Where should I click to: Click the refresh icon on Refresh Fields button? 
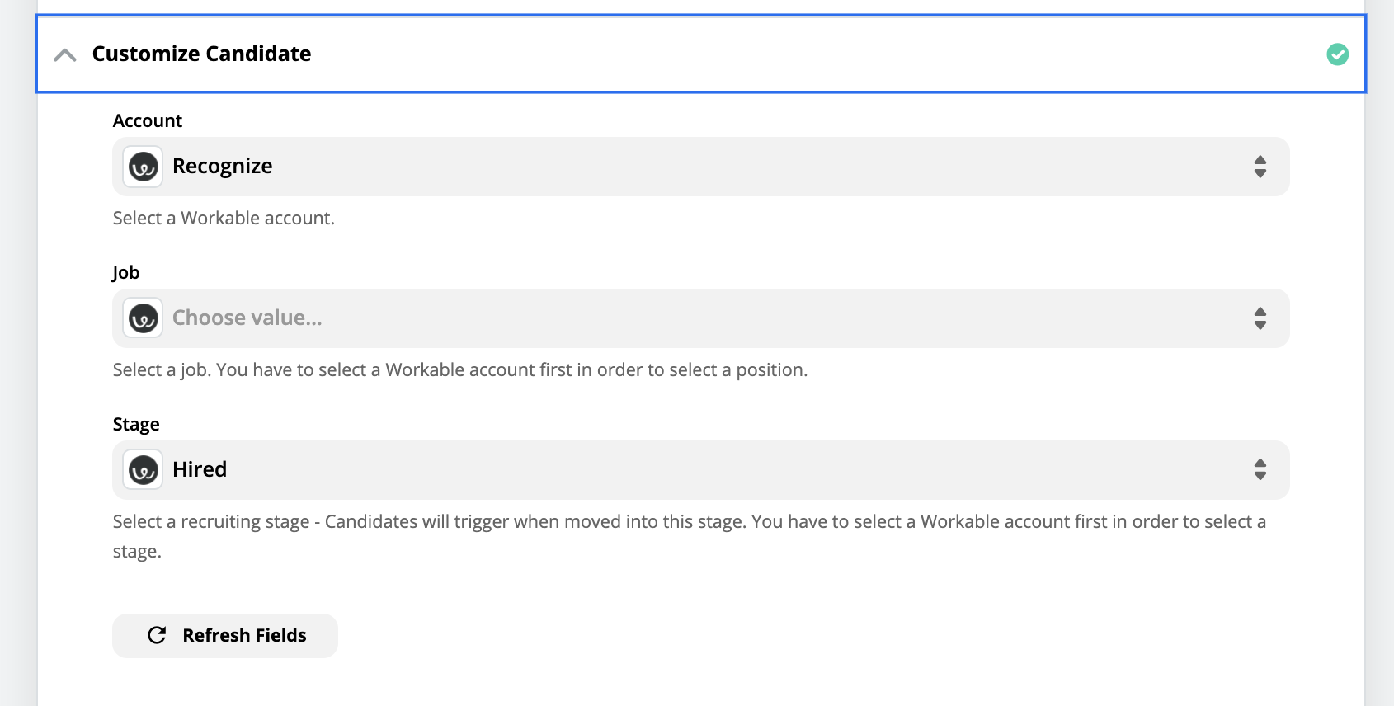pos(158,635)
